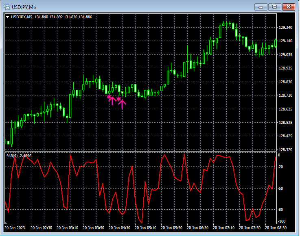Viewport: 300px width, 236px height.
Task: Select the second magenta star marker
Action: [x=118, y=99]
